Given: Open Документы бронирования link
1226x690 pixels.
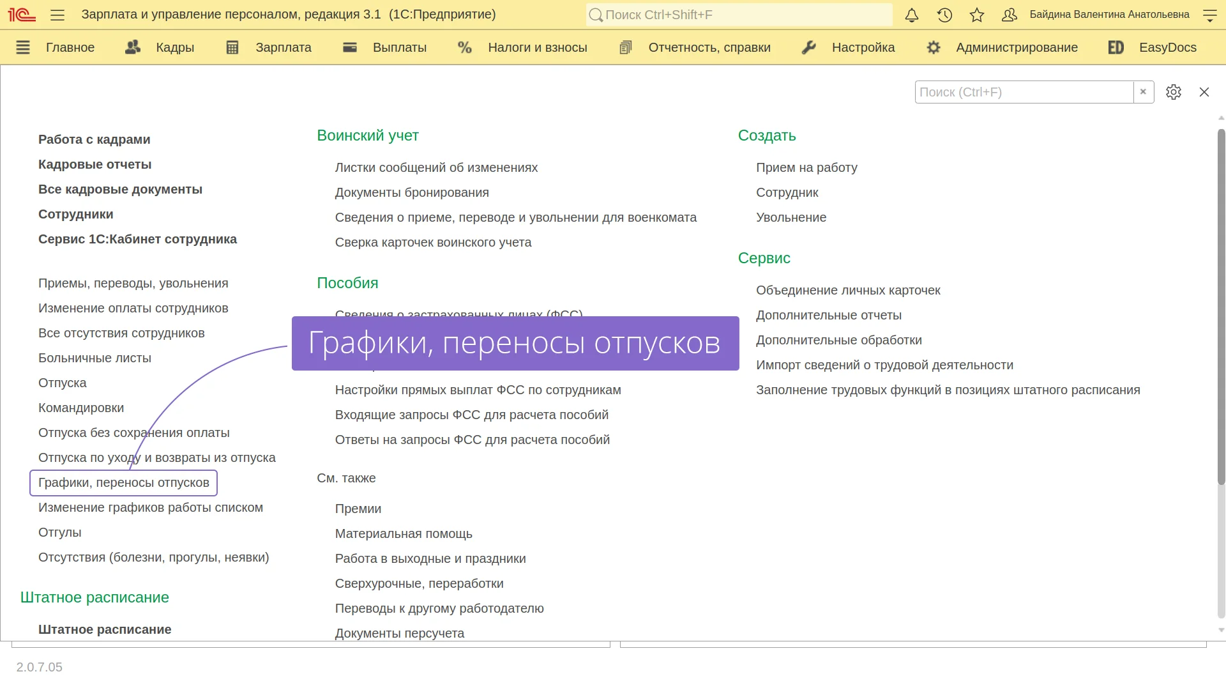Looking at the screenshot, I should (x=412, y=192).
